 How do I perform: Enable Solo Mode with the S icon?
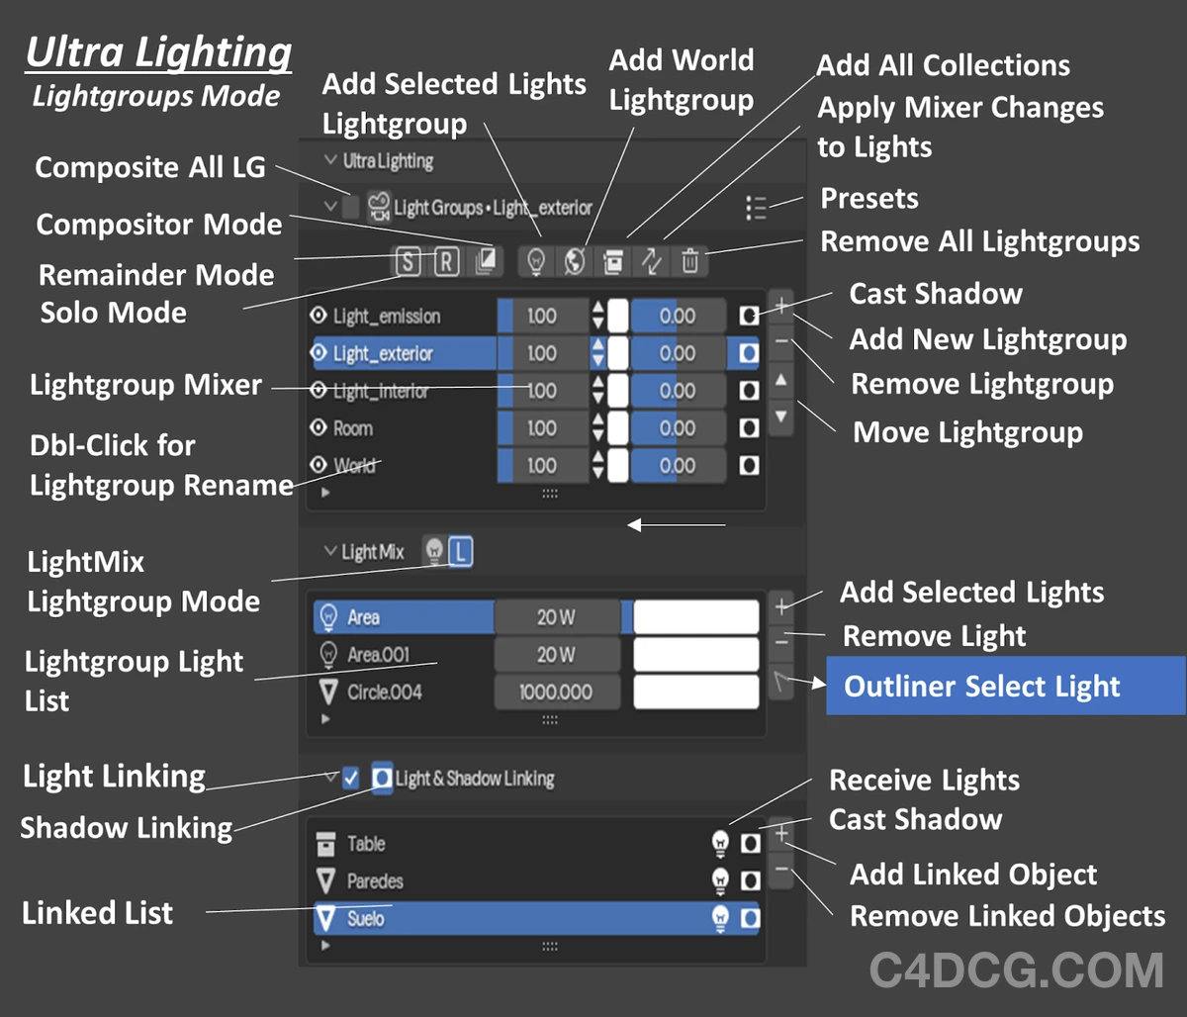tap(409, 262)
